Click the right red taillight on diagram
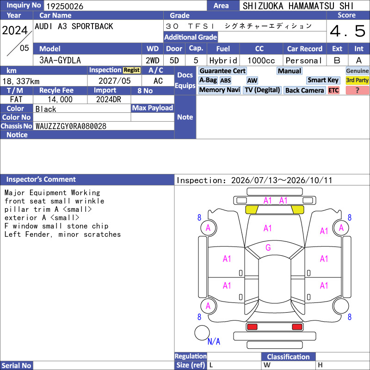This screenshot has width=370, height=370. click(x=297, y=327)
